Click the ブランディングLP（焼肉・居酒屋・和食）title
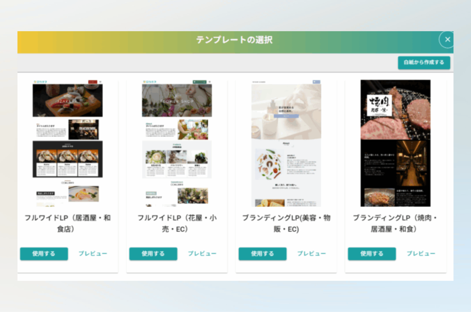The height and width of the screenshot is (312, 471). pos(396,223)
